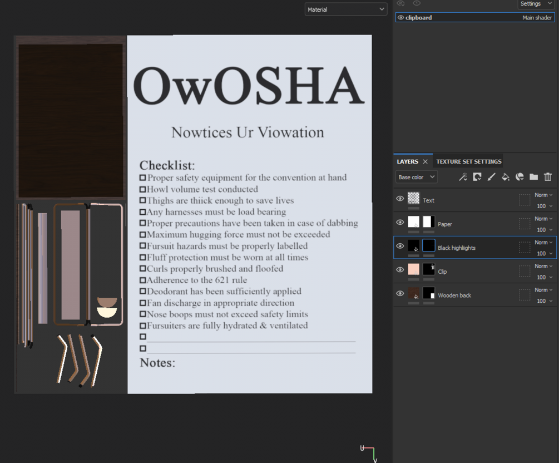The image size is (559, 463).
Task: Click the Paper layer white fill thumbnail
Action: pyautogui.click(x=413, y=221)
